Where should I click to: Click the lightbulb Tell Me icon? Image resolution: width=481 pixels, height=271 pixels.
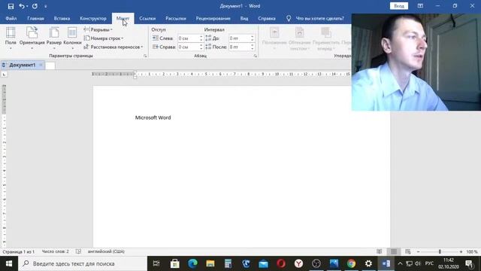(x=289, y=18)
